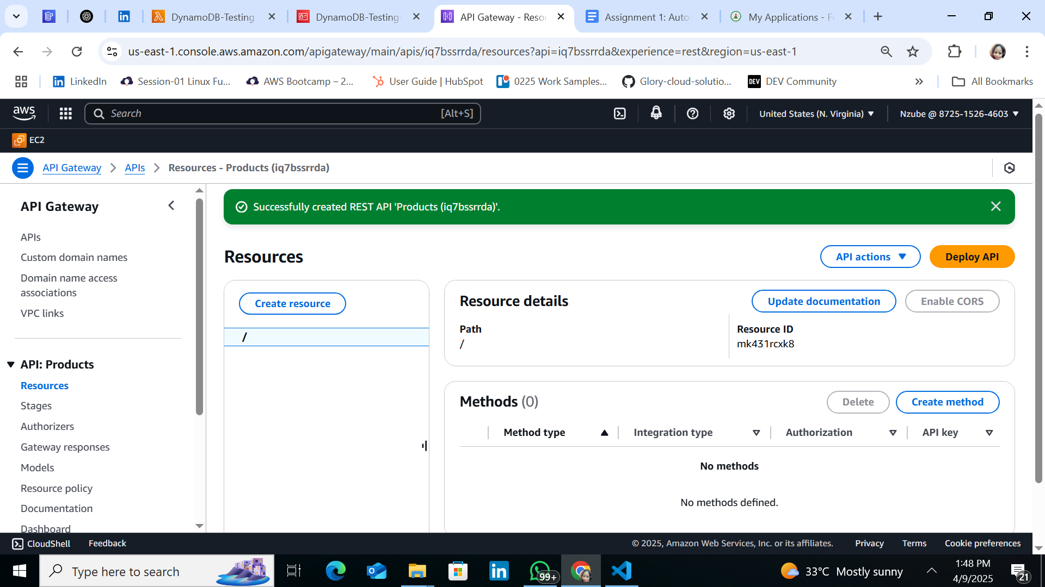Open Visual Studio Code from taskbar

click(x=622, y=571)
